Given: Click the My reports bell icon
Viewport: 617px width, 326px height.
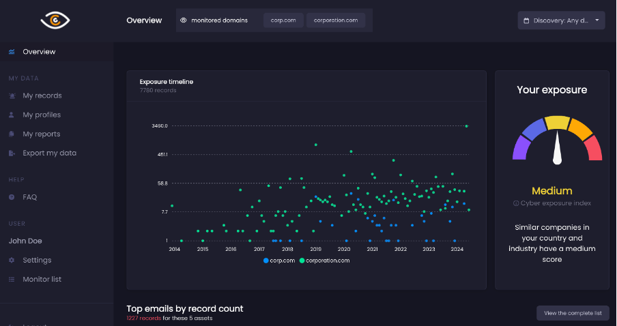Looking at the screenshot, I should [x=12, y=134].
